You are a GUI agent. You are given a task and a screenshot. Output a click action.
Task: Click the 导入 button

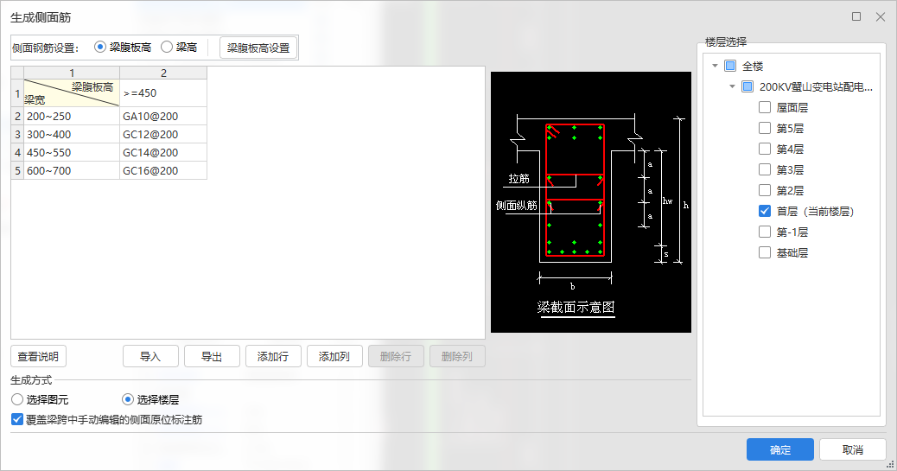point(150,357)
